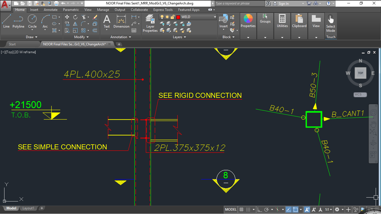The height and width of the screenshot is (214, 381).
Task: Toggle the drawing grid display in status bar
Action: click(x=242, y=210)
